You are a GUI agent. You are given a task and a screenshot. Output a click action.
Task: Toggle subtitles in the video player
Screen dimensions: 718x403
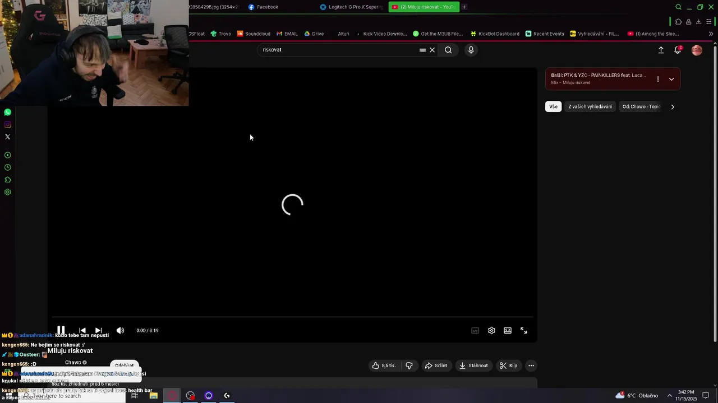point(475,330)
